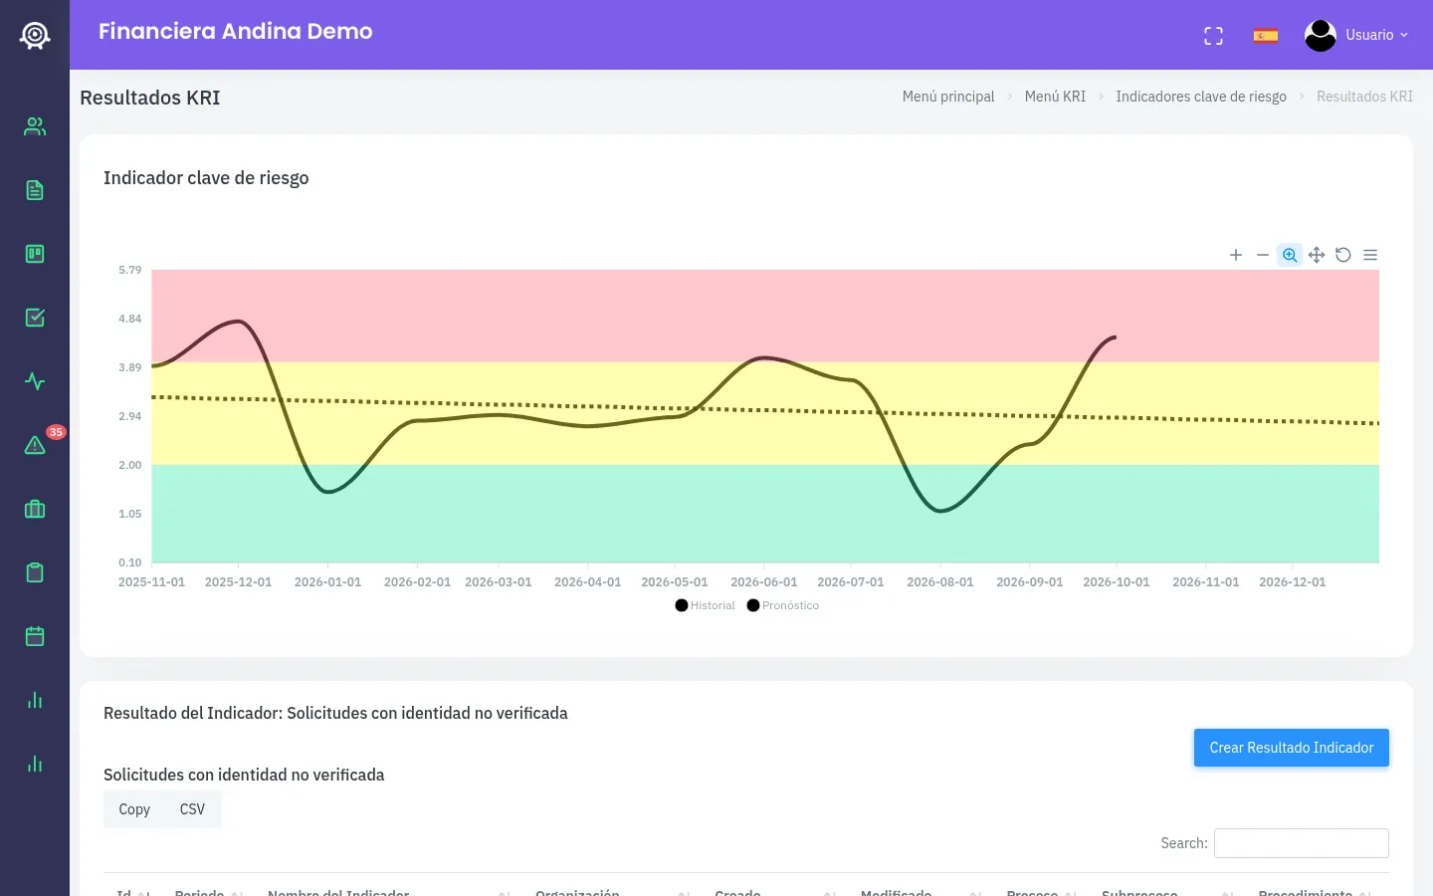
Task: Open the lowest bar chart icon in the sidebar
Action: [35, 764]
